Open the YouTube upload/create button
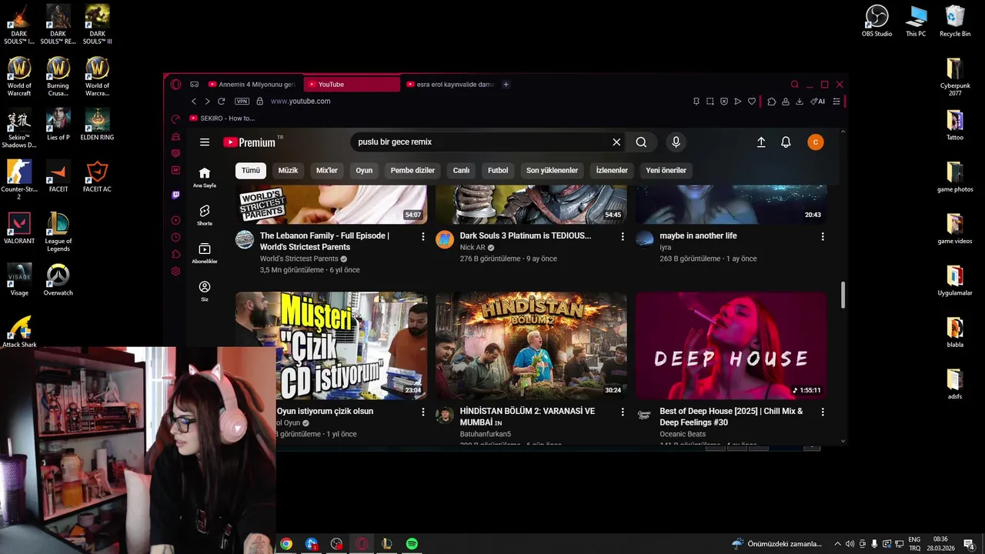 (x=761, y=142)
